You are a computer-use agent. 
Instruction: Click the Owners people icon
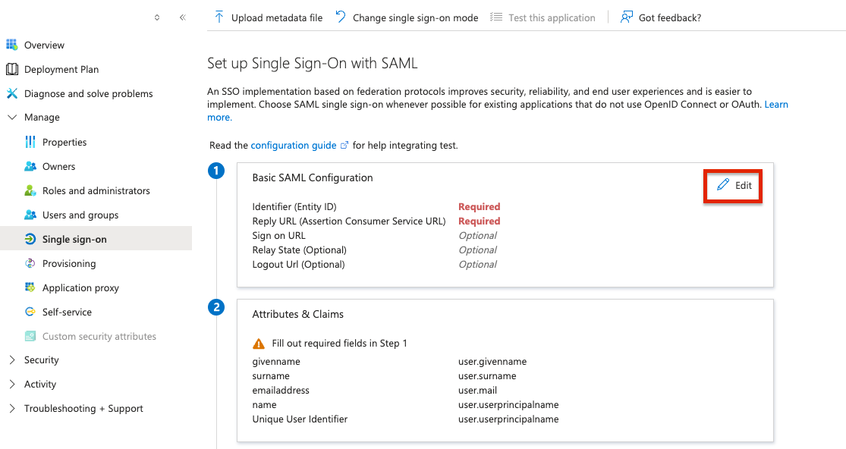30,166
